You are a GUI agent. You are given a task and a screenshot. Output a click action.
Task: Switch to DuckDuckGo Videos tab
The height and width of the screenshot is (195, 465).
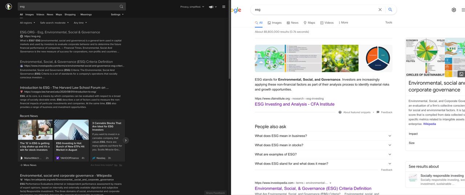point(40,15)
